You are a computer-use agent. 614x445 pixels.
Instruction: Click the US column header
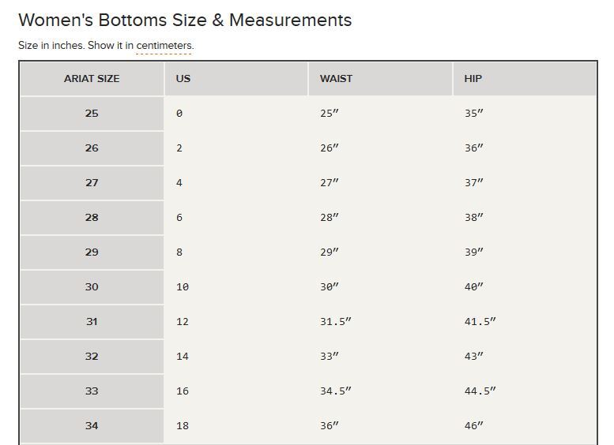pyautogui.click(x=236, y=79)
